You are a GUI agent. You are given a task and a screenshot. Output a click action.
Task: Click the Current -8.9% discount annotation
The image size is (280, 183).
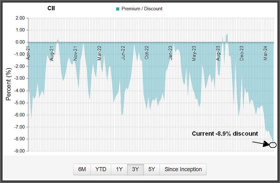225,134
